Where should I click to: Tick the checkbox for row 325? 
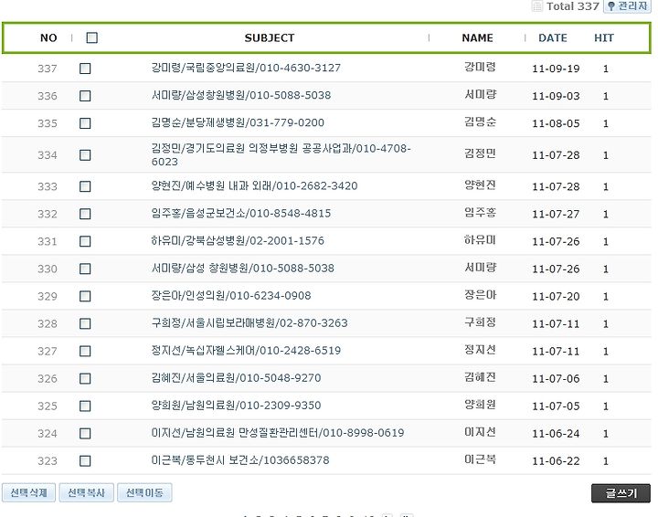pyautogui.click(x=85, y=406)
